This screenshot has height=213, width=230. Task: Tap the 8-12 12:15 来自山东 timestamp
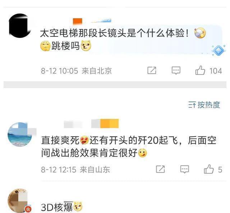tap(75, 169)
